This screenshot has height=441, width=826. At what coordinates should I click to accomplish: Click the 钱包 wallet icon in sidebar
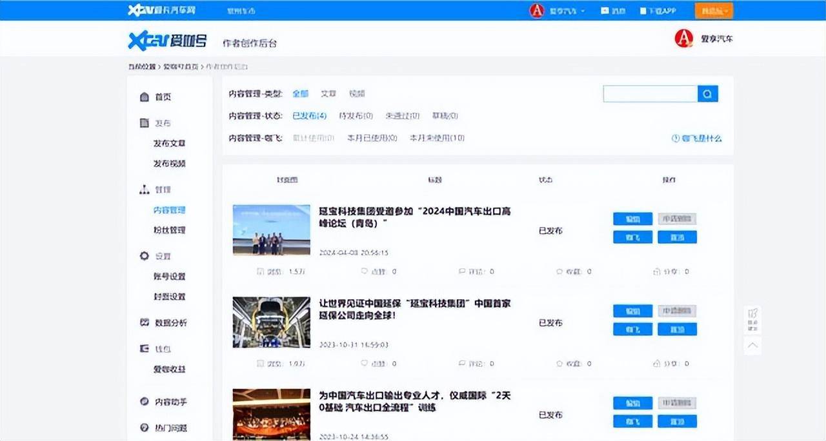[x=145, y=349]
